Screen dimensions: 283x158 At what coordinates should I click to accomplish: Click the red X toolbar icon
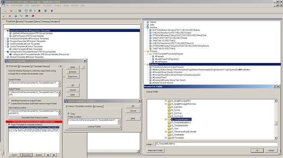point(10,16)
